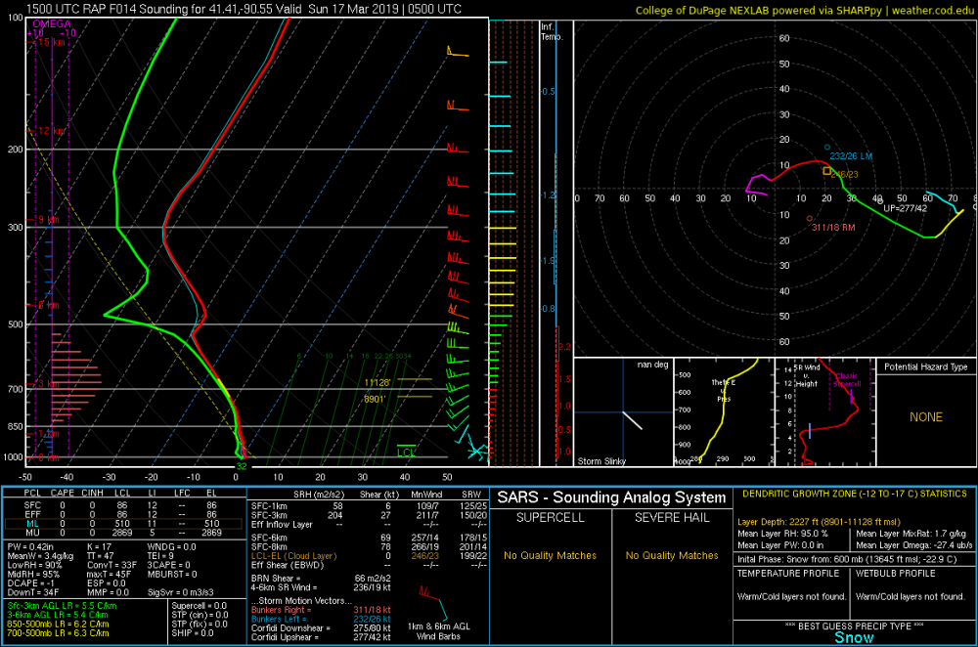Image resolution: width=978 pixels, height=647 pixels.
Task: Click the Bunkers Left 232/26 LM marker
Action: (x=827, y=148)
